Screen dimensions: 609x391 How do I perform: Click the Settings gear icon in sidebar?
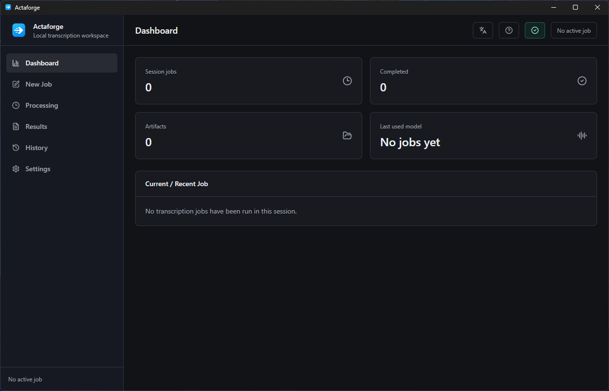click(x=16, y=169)
